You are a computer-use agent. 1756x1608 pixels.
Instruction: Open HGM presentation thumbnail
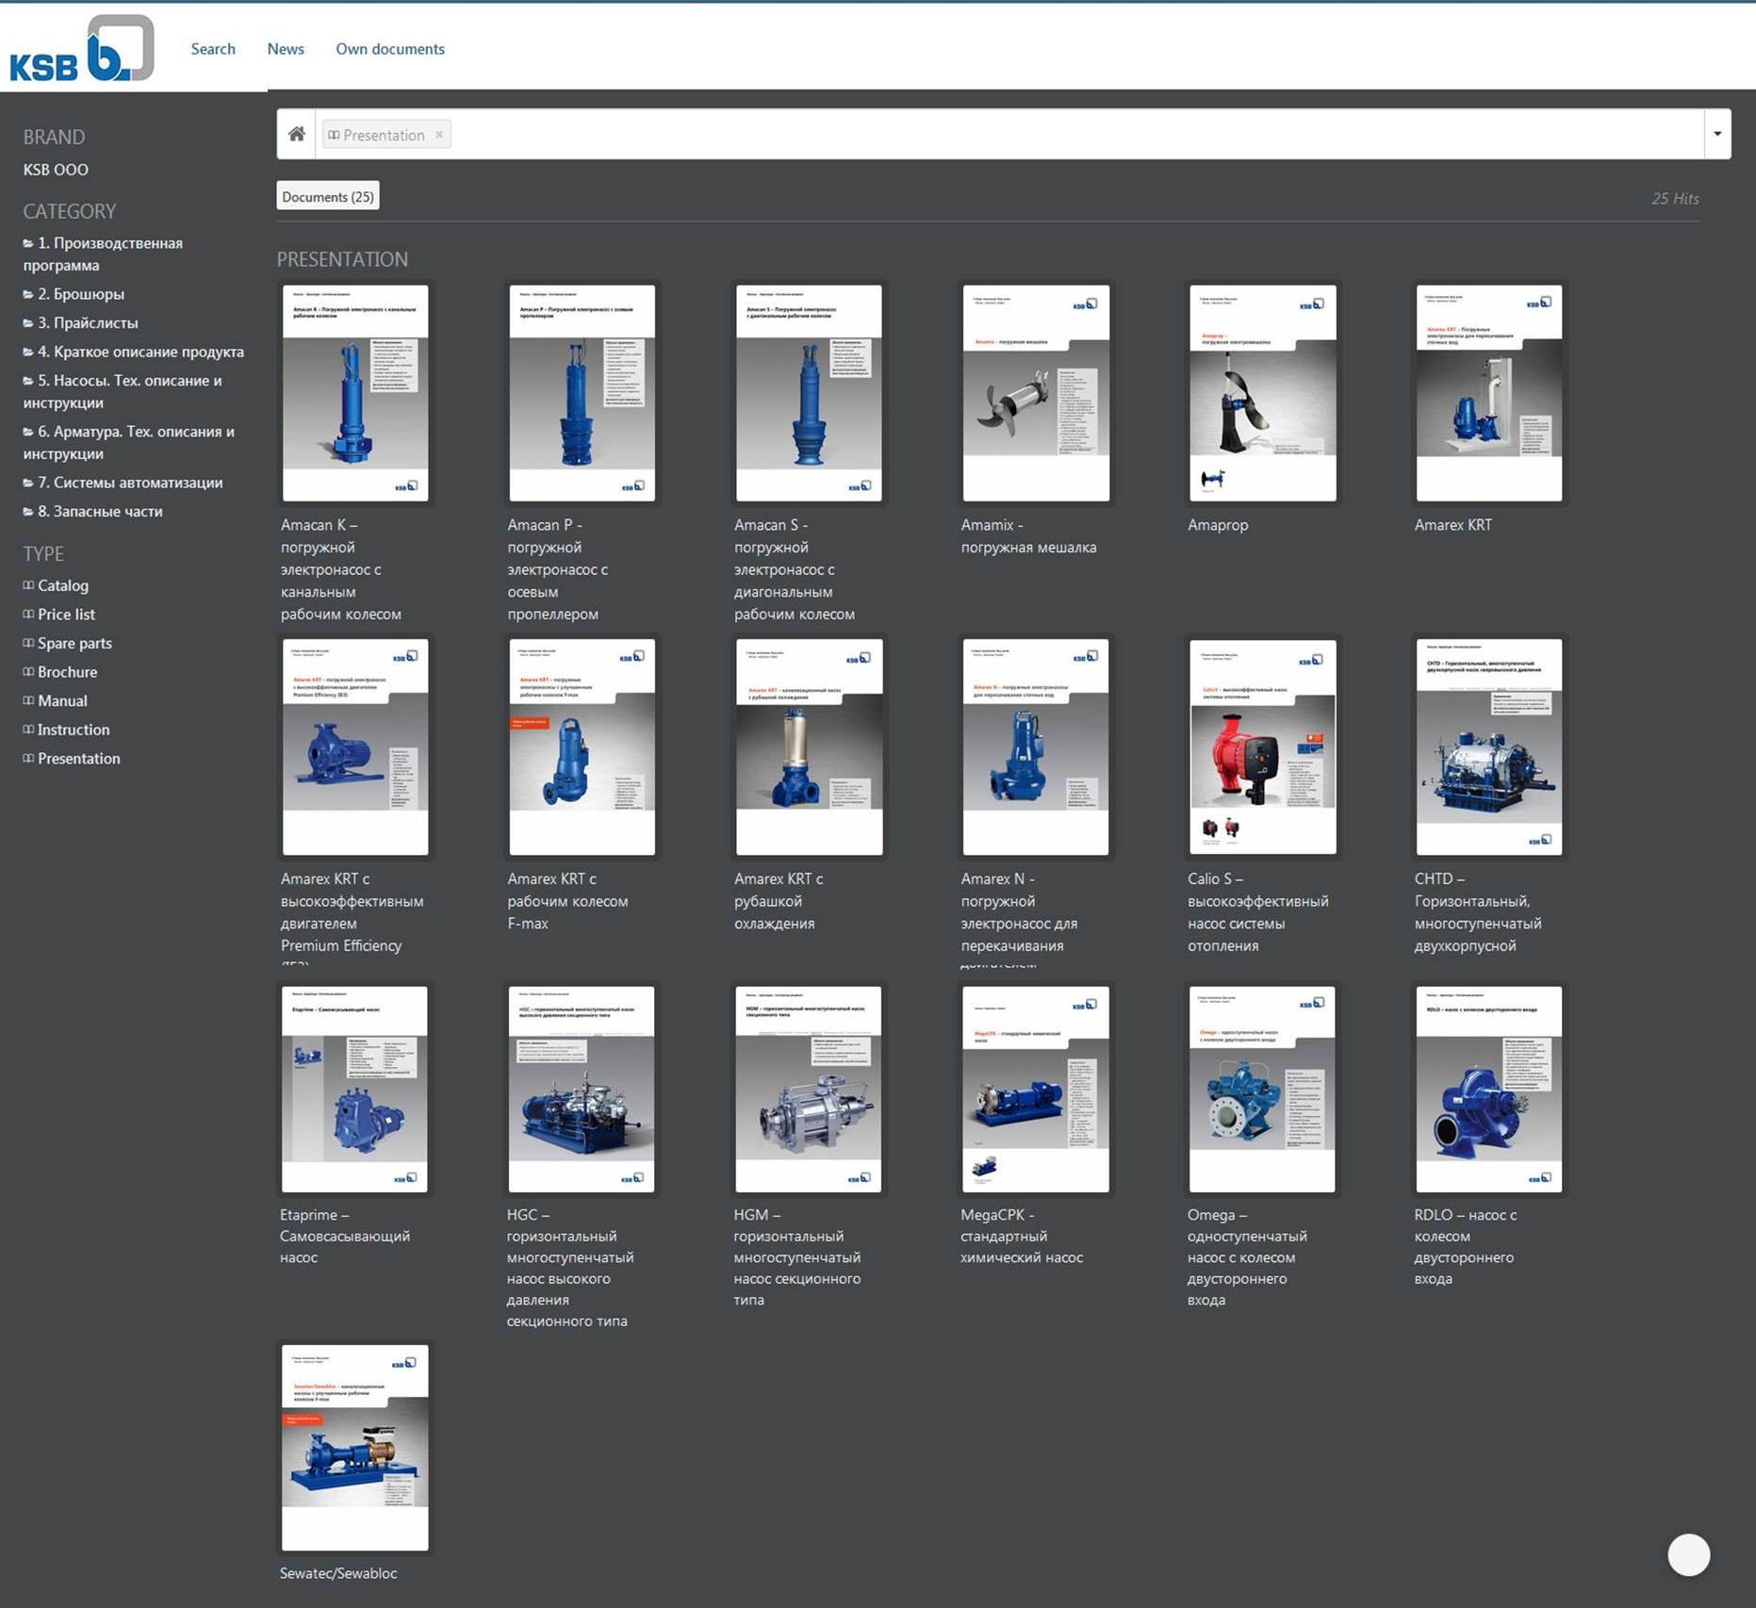pos(809,1090)
